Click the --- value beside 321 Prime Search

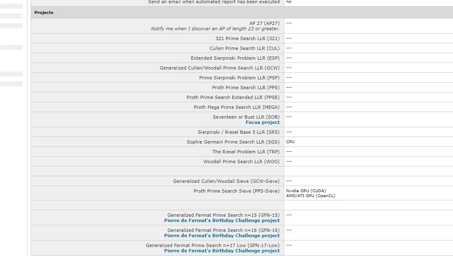(x=289, y=38)
